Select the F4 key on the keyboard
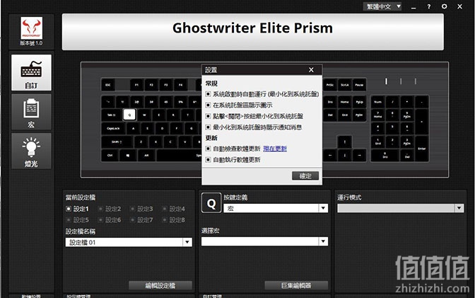The height and width of the screenshot is (298, 475). click(x=180, y=85)
